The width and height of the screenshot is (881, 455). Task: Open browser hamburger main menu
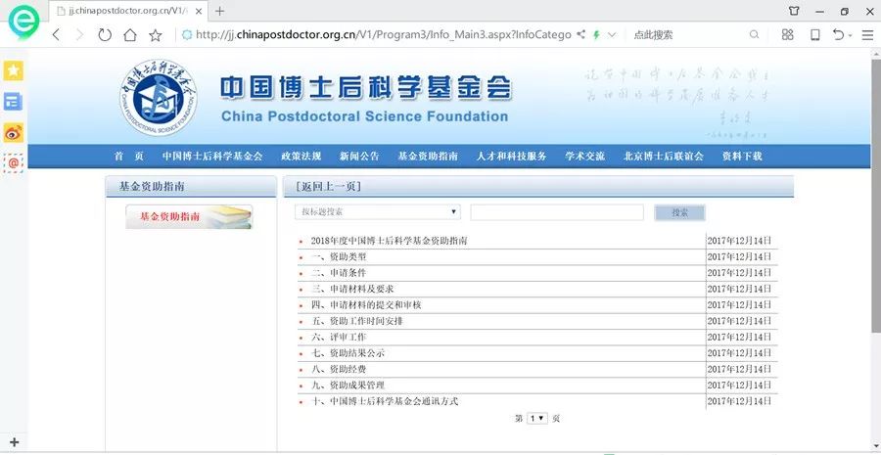(x=866, y=34)
